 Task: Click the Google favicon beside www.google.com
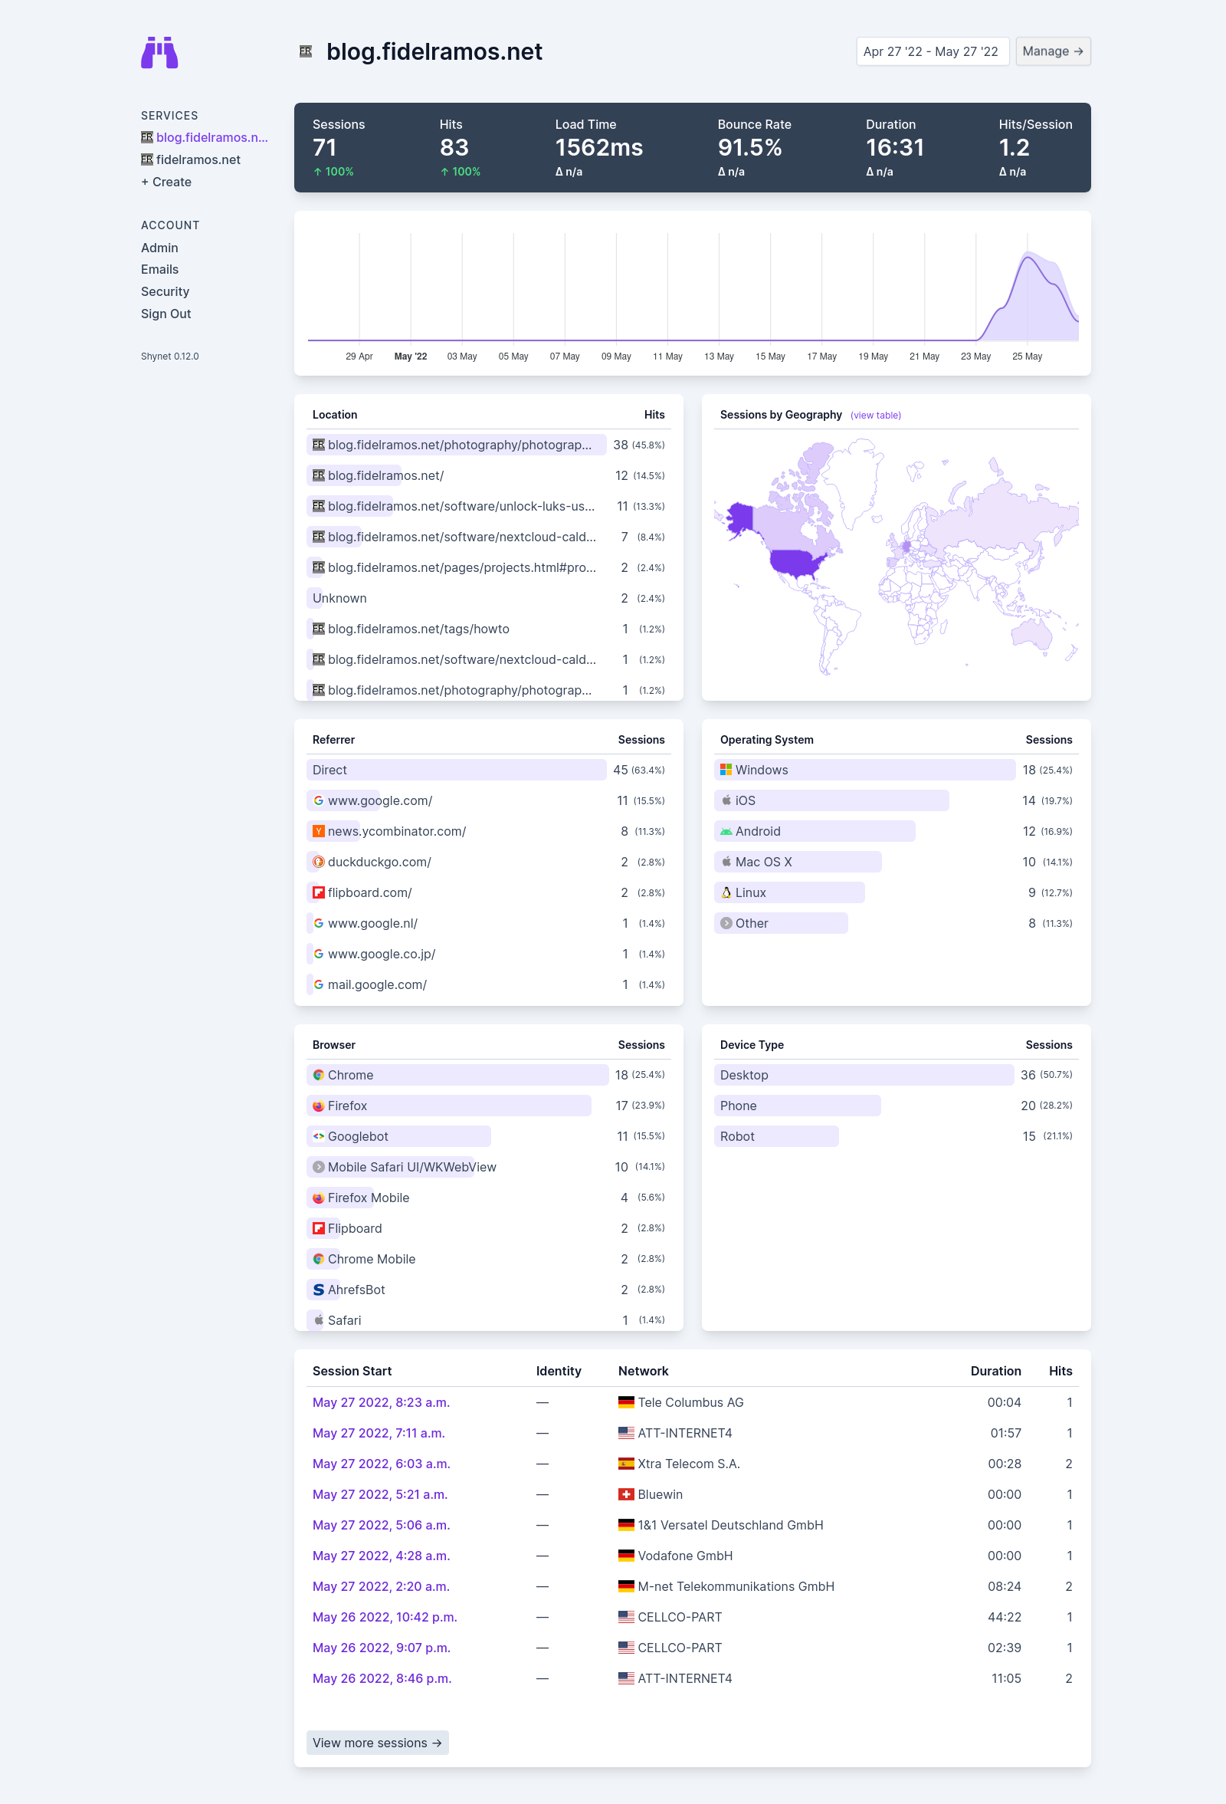pos(319,800)
